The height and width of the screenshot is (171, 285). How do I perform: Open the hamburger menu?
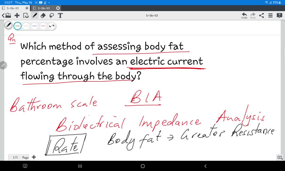[x=270, y=15]
